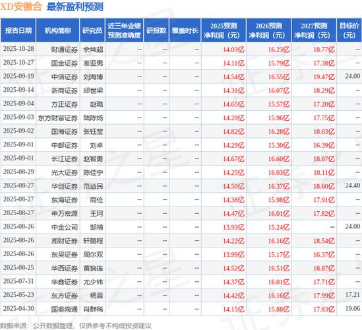Image resolution: width=362 pixels, height=330 pixels.
Task: Click institution 湘财证券
Action: pos(64,241)
